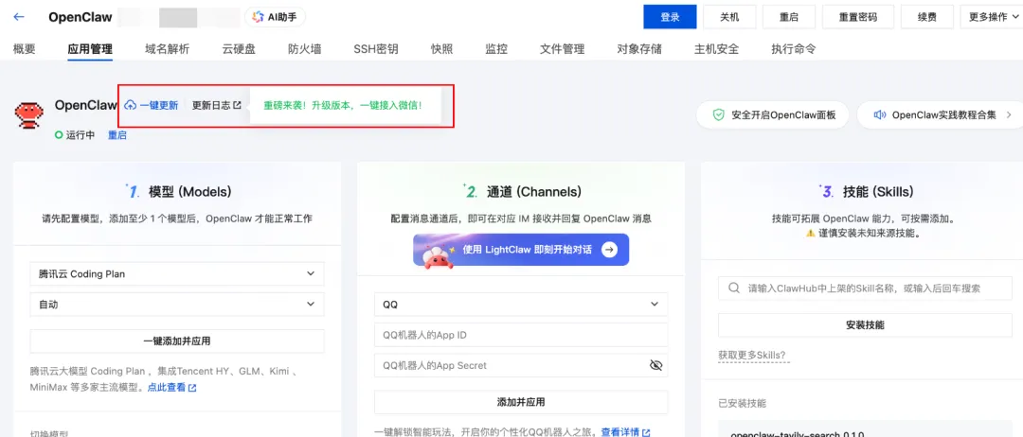Switch to the 监控 tab
The height and width of the screenshot is (437, 1023).
(496, 49)
